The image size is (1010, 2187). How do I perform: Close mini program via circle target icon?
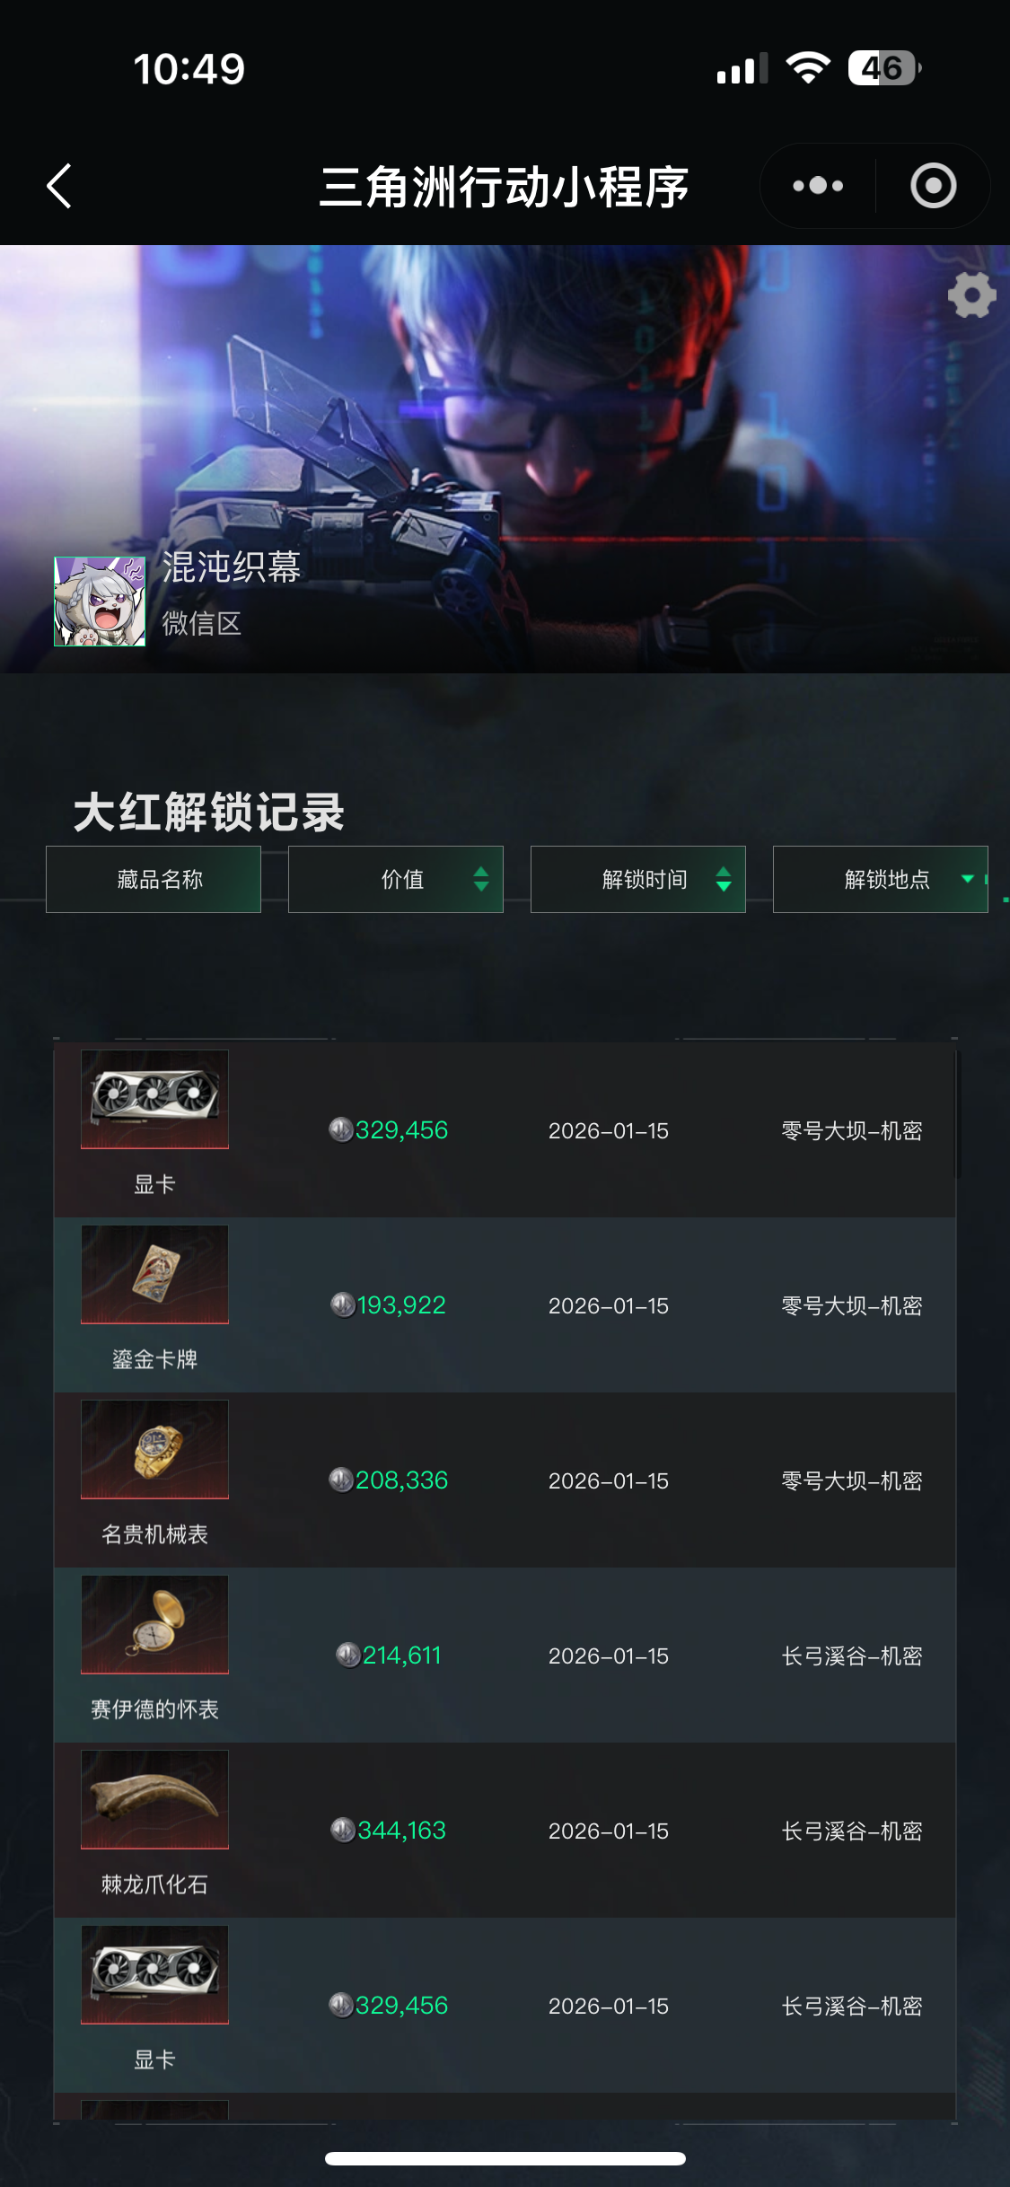[934, 186]
